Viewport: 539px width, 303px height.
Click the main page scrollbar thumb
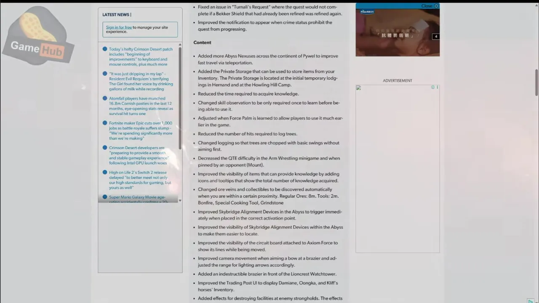536,82
